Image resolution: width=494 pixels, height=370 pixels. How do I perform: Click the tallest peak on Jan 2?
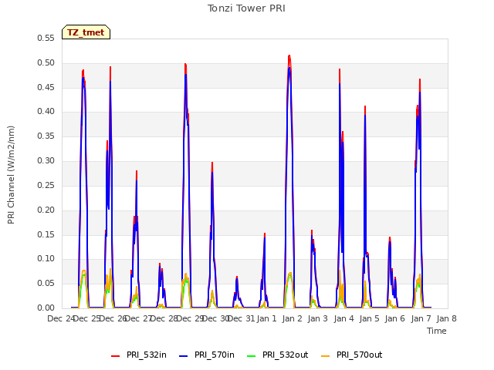point(289,56)
